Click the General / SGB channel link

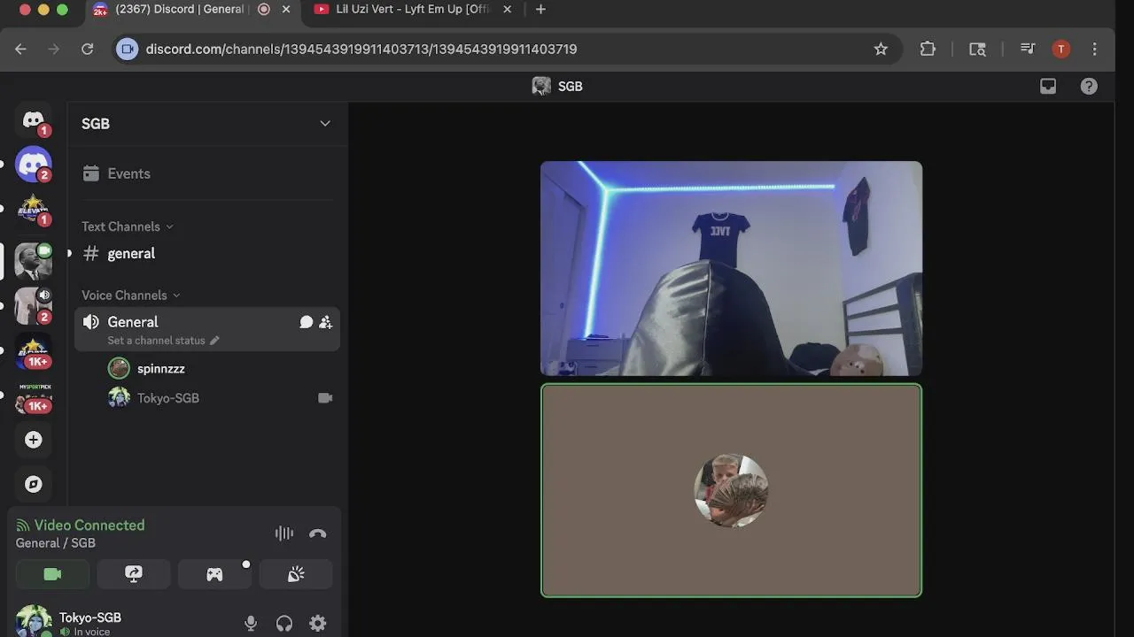tap(55, 543)
